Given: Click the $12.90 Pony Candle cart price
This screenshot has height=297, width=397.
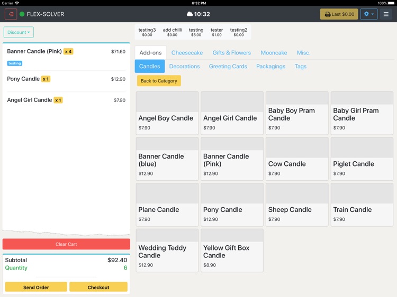Looking at the screenshot, I should click(x=118, y=79).
